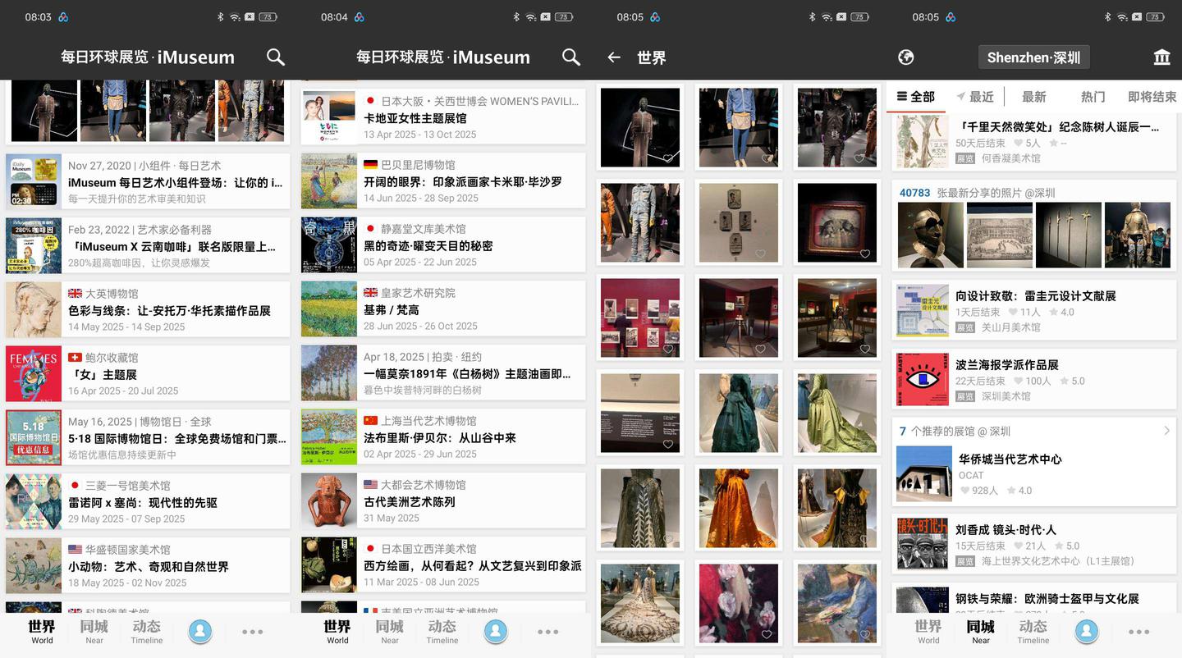Open three-dot more menu in Shenzhen screen
The width and height of the screenshot is (1182, 658).
(1139, 632)
